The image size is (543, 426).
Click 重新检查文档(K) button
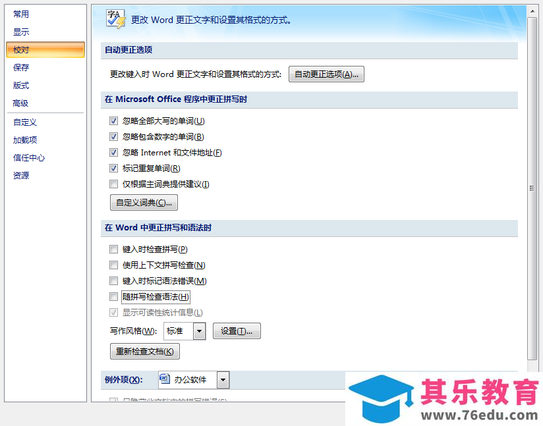pyautogui.click(x=145, y=352)
